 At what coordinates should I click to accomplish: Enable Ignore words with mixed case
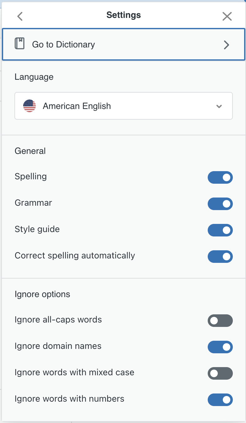coord(220,373)
